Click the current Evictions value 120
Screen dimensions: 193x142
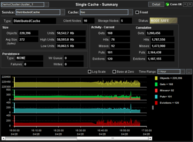click(118, 59)
